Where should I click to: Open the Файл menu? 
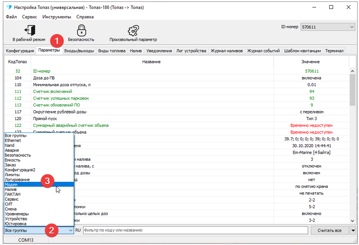[11, 17]
